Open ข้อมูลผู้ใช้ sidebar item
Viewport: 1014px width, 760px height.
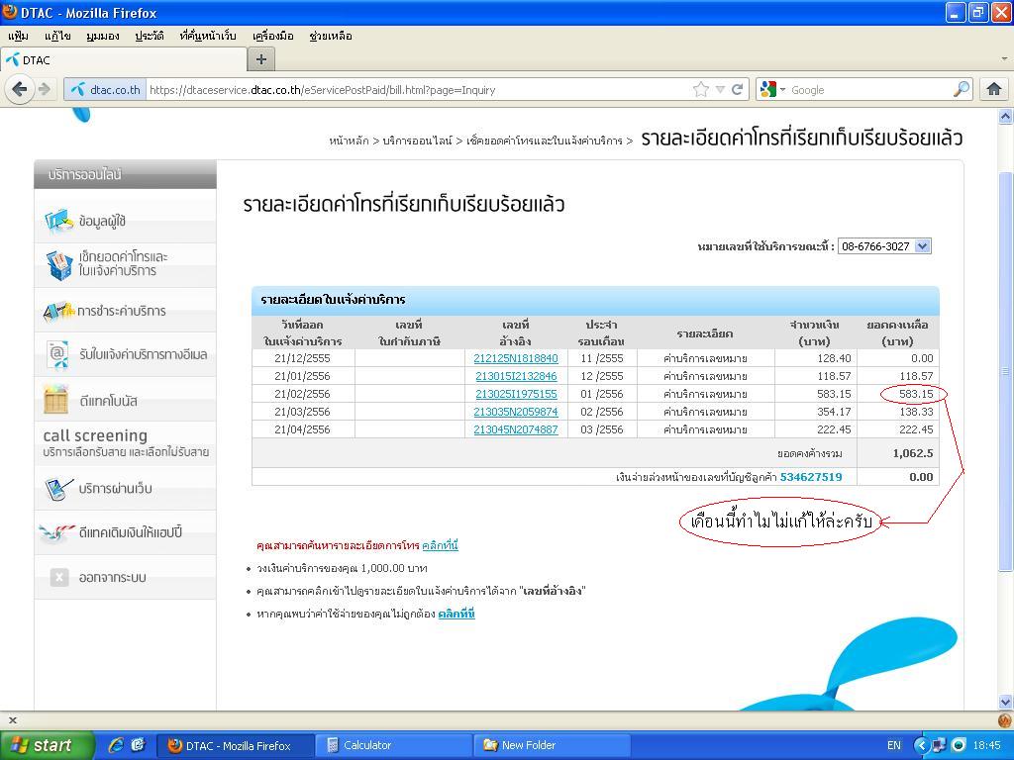coord(125,221)
